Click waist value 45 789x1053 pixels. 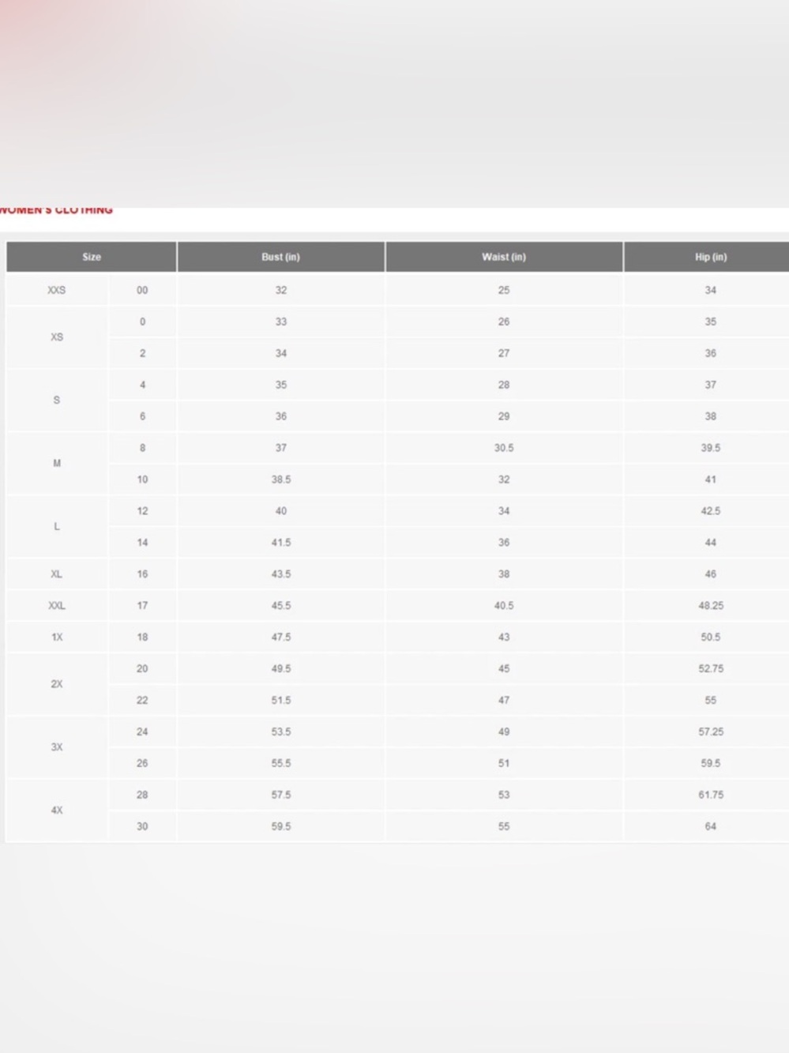click(504, 668)
